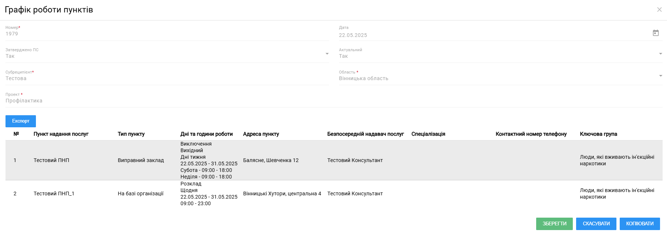Save the schedule with ЗБЕРЕГТИ

[554, 224]
